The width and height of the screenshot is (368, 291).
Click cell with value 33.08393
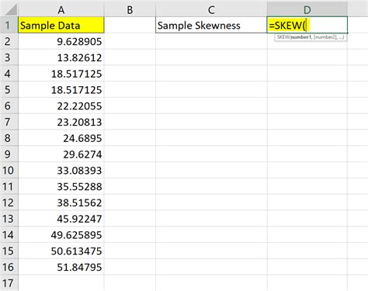61,170
